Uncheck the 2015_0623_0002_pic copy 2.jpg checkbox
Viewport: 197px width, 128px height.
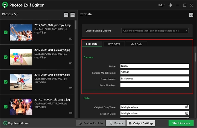pyautogui.click(x=6, y=32)
